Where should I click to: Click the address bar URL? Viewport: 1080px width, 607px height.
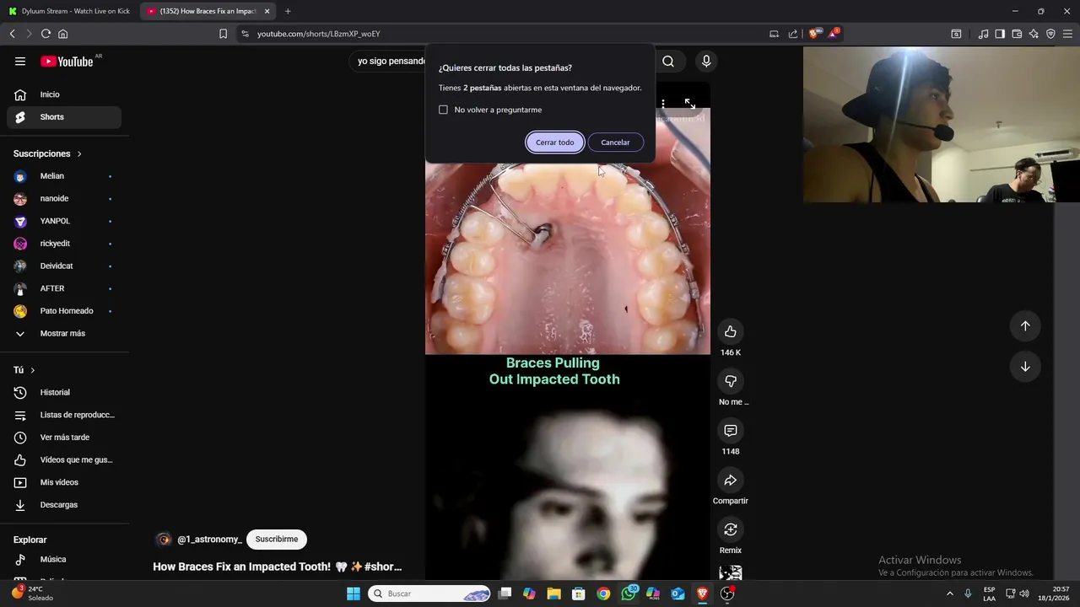pos(319,34)
